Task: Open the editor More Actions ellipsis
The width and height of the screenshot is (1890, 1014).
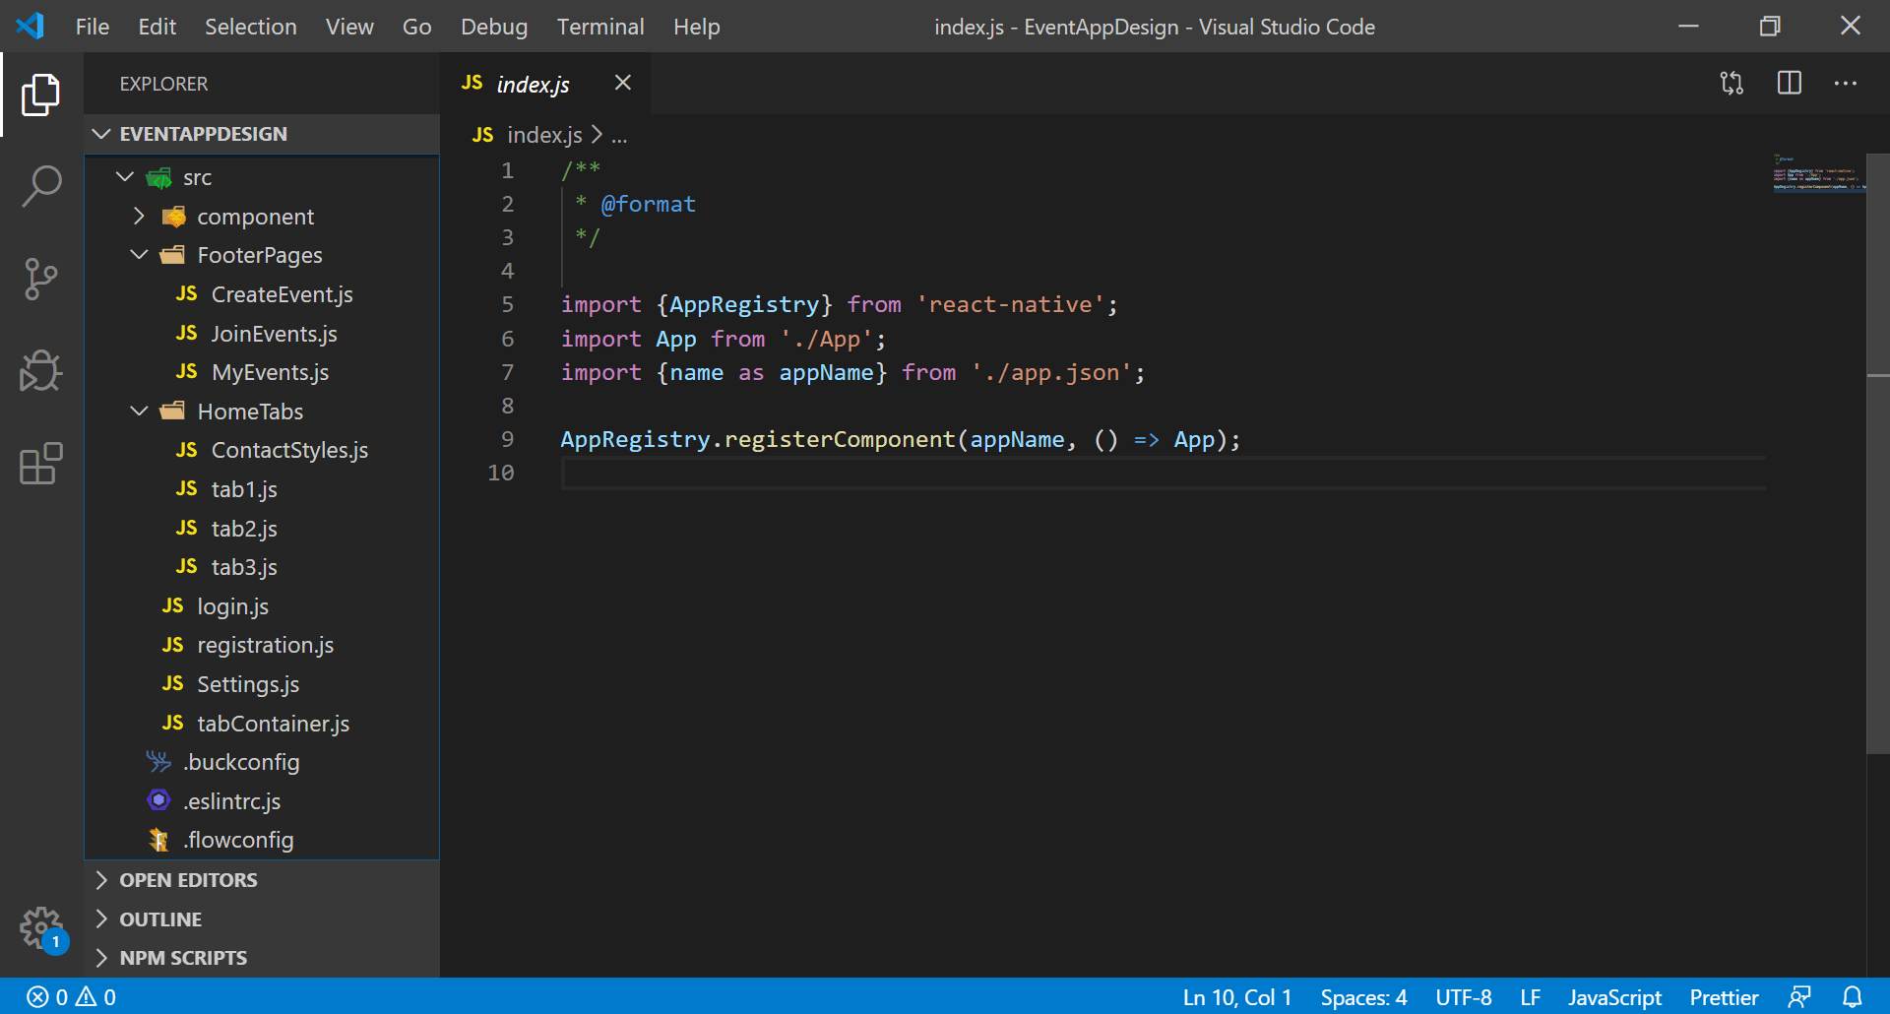Action: coord(1846,84)
